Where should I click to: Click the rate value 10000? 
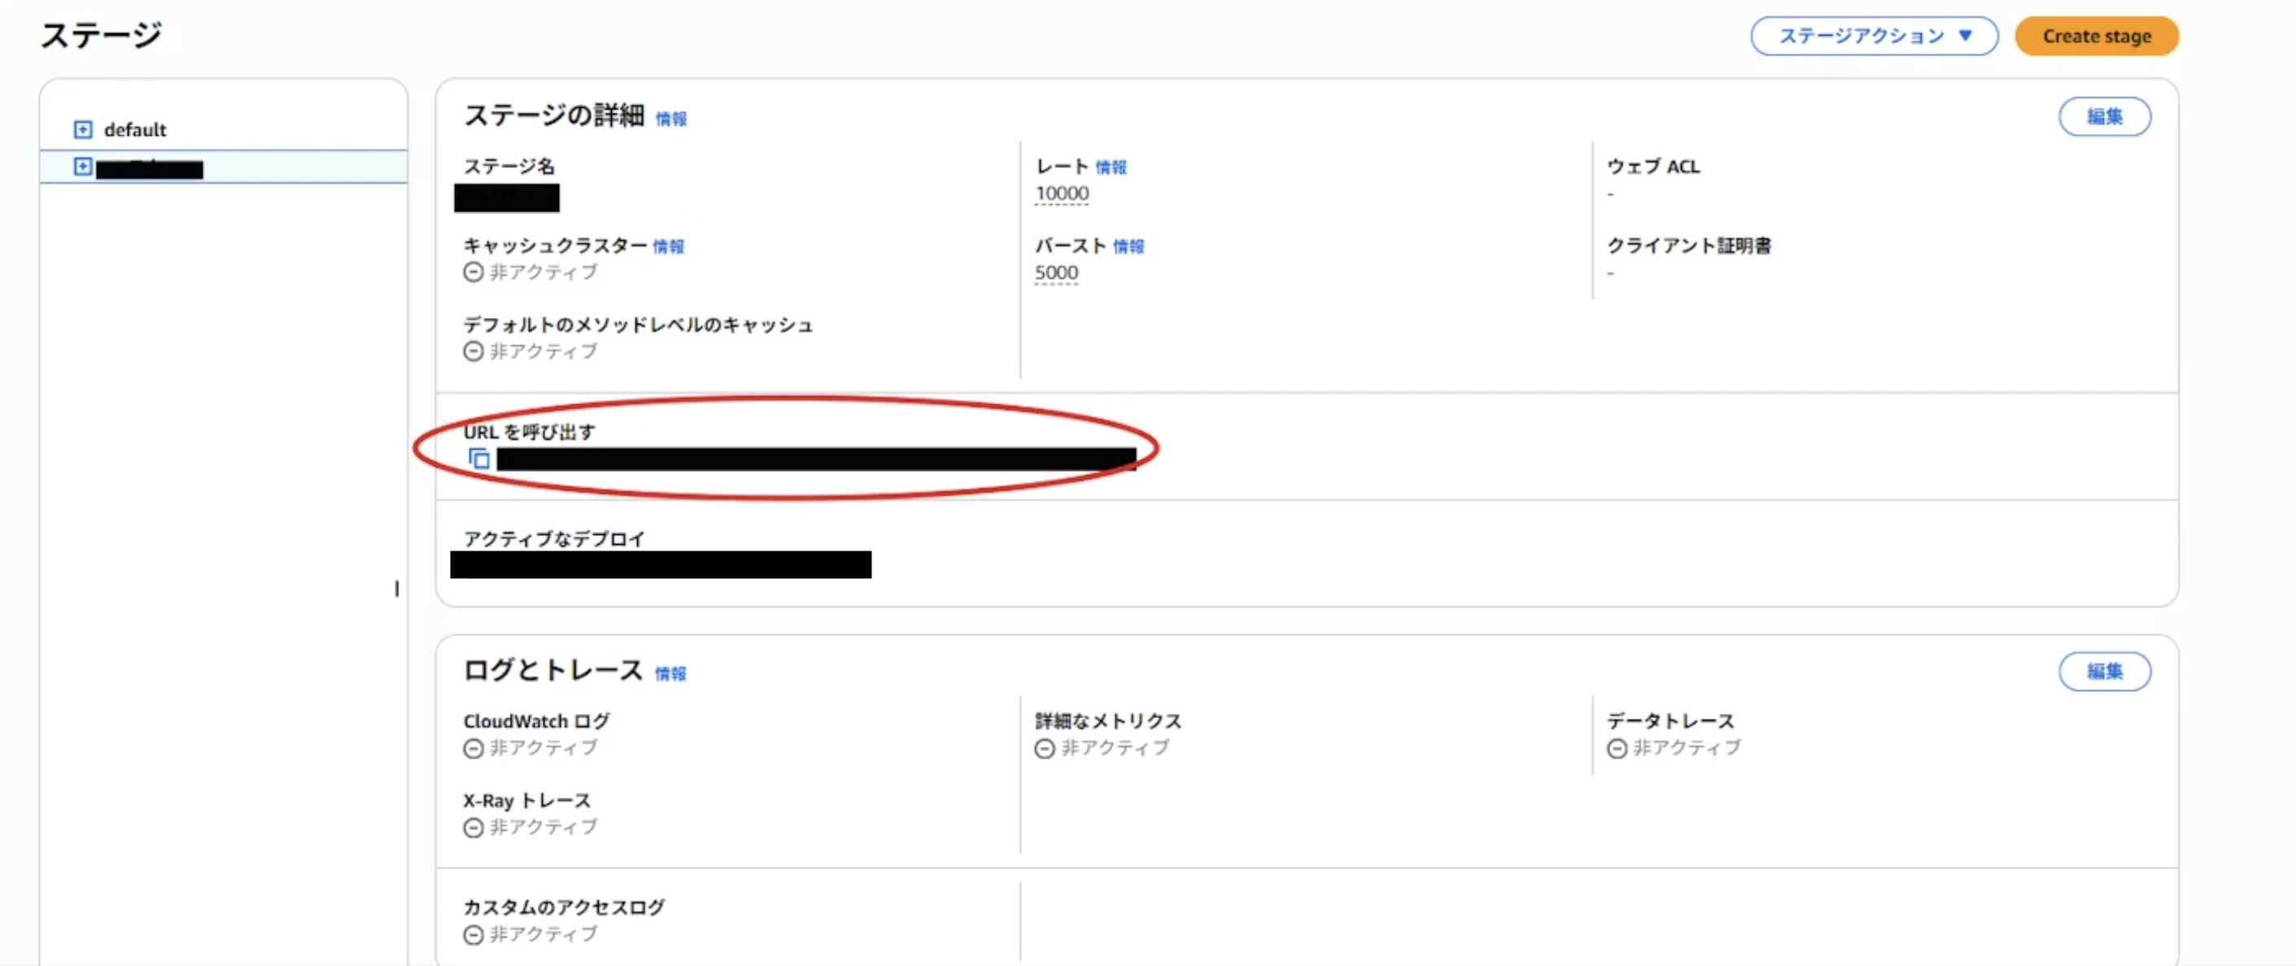(x=1062, y=194)
